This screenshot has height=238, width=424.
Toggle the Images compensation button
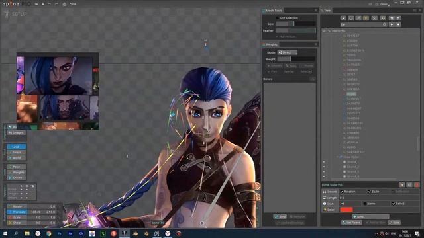(x=16, y=133)
